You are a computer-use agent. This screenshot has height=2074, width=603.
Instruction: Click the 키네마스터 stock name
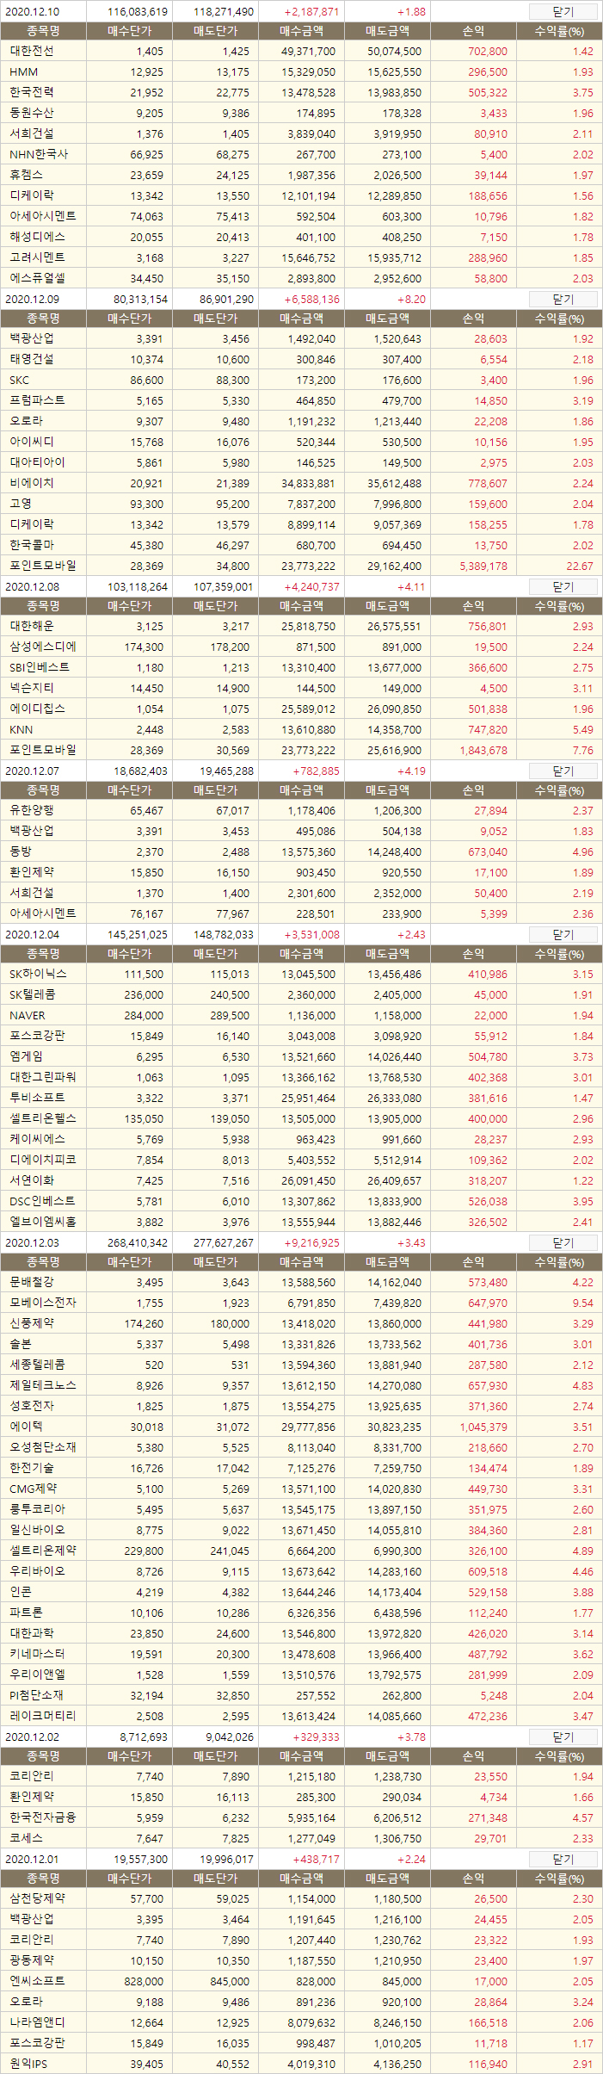[x=37, y=1654]
